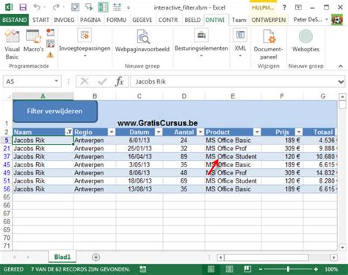The image size is (348, 275).
Task: Switch to Page Layout view
Action: 229,269
